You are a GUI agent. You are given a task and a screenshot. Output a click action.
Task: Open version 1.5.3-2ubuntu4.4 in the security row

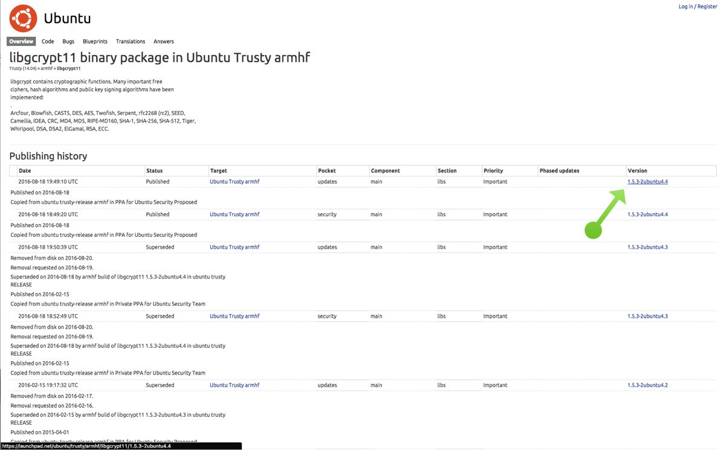[647, 214]
